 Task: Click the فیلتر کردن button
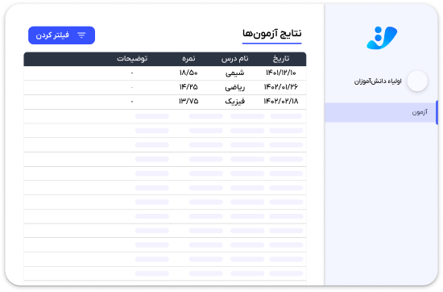click(x=61, y=35)
